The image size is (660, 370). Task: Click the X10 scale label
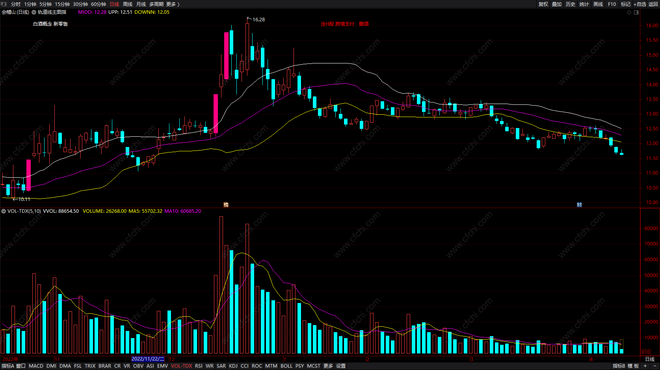[646, 352]
